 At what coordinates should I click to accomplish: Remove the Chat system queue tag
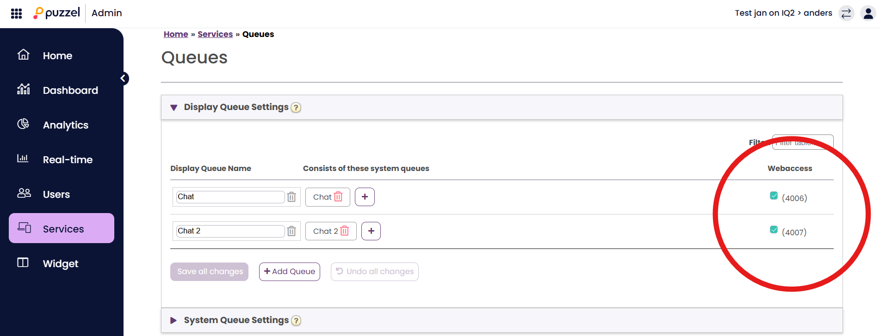coord(339,197)
